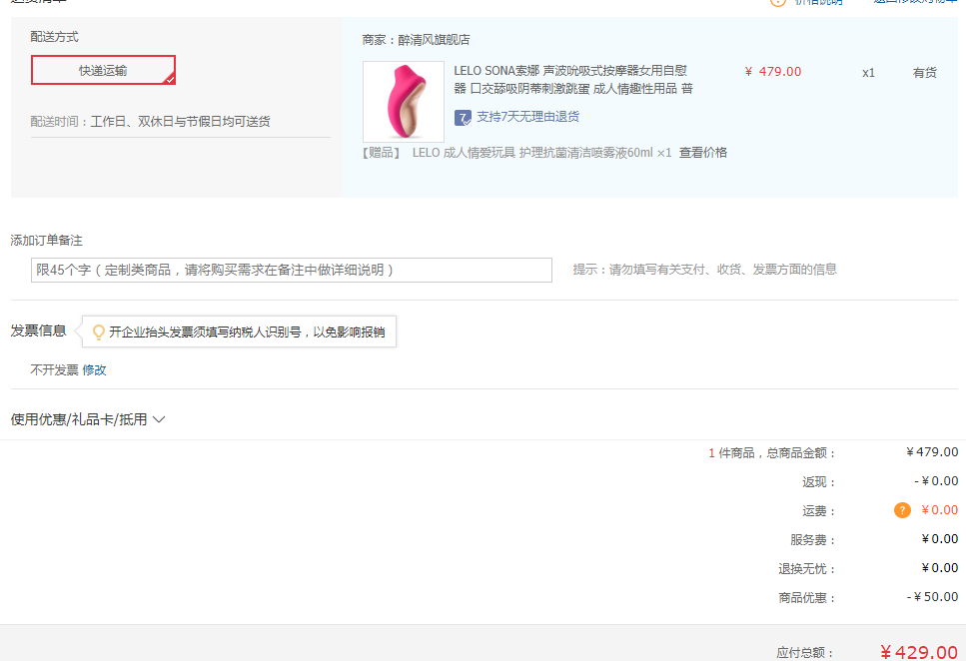This screenshot has width=966, height=661.
Task: Click the 配送时间 delivery time text
Action: (150, 122)
